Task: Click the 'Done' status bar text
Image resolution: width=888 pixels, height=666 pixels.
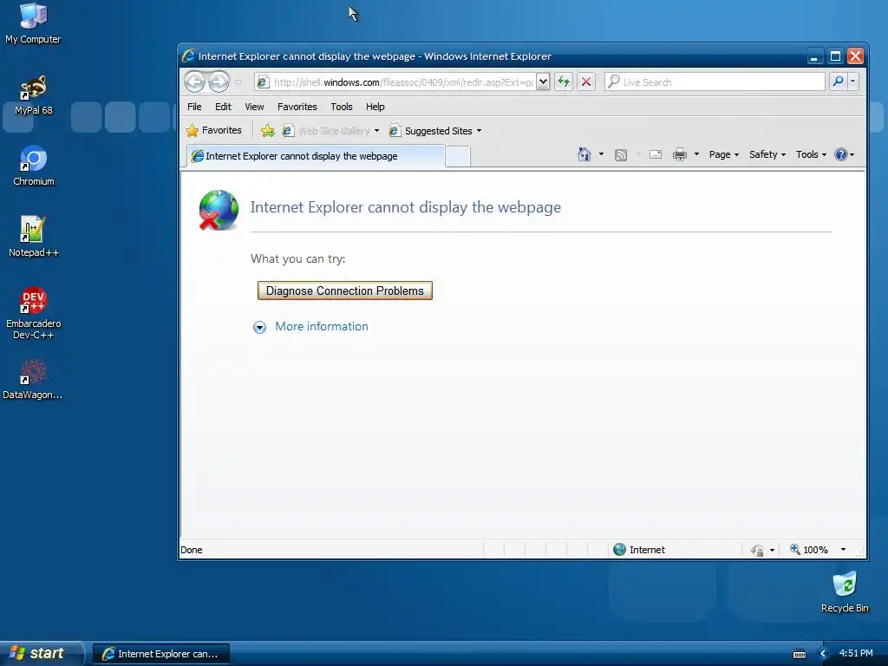Action: 192,549
